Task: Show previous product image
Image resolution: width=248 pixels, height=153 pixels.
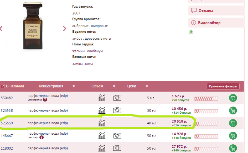Action: coord(1,28)
